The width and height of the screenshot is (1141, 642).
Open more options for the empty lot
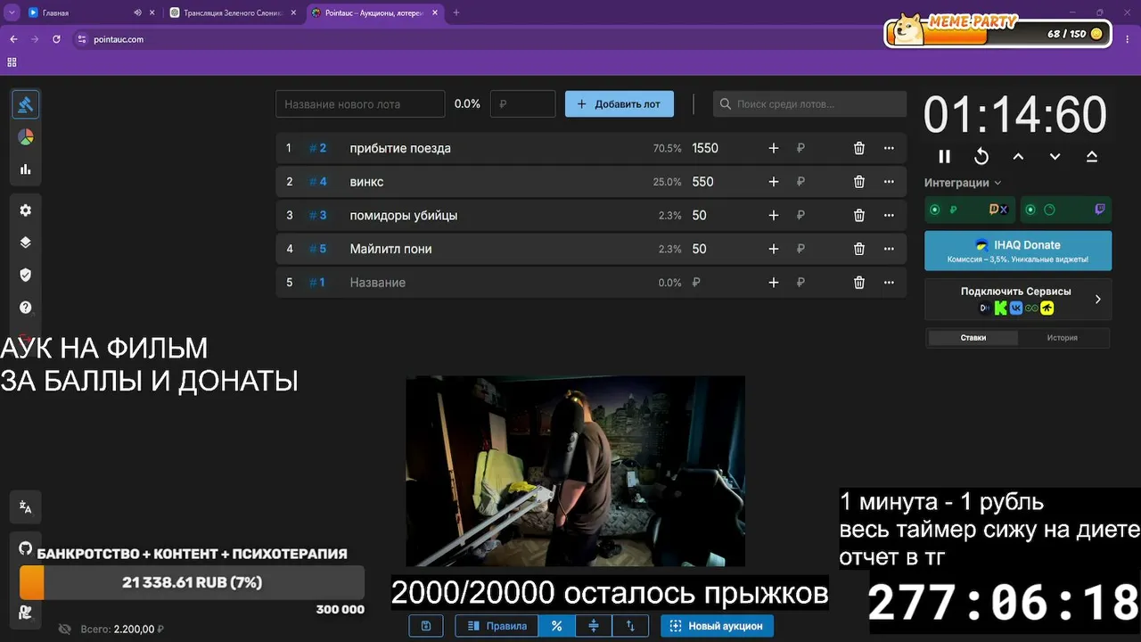pyautogui.click(x=889, y=283)
